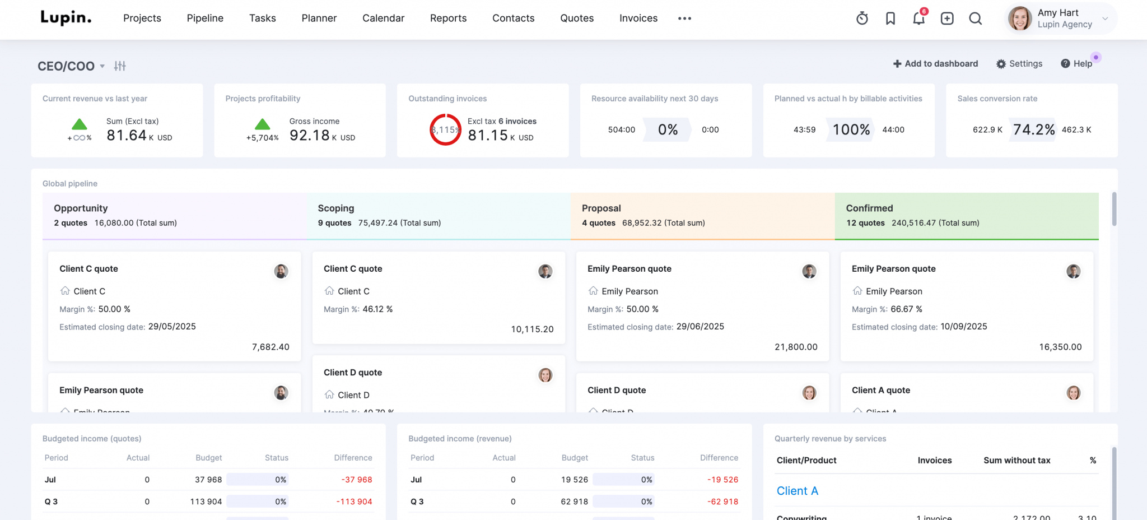Open the Invoices section from the navigation
The height and width of the screenshot is (520, 1147).
point(638,18)
